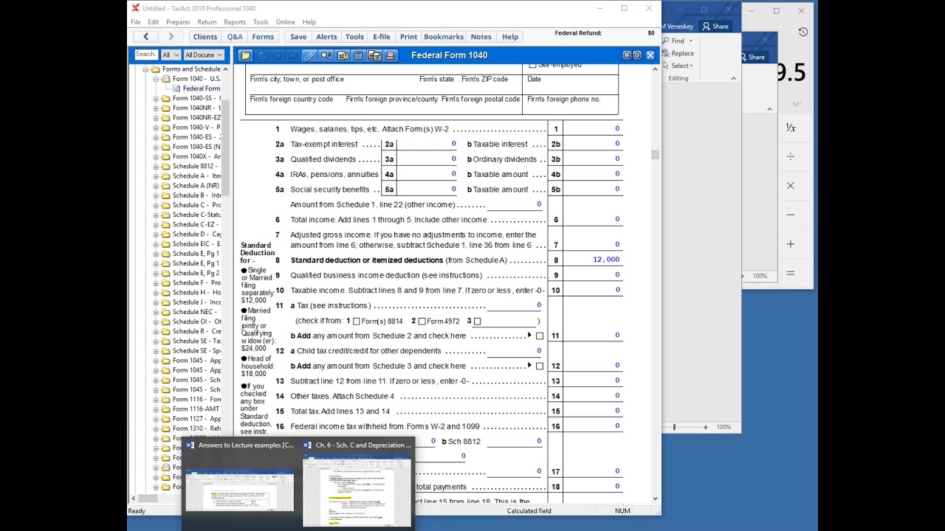Open the Return menu
Image resolution: width=945 pixels, height=531 pixels.
coord(207,22)
